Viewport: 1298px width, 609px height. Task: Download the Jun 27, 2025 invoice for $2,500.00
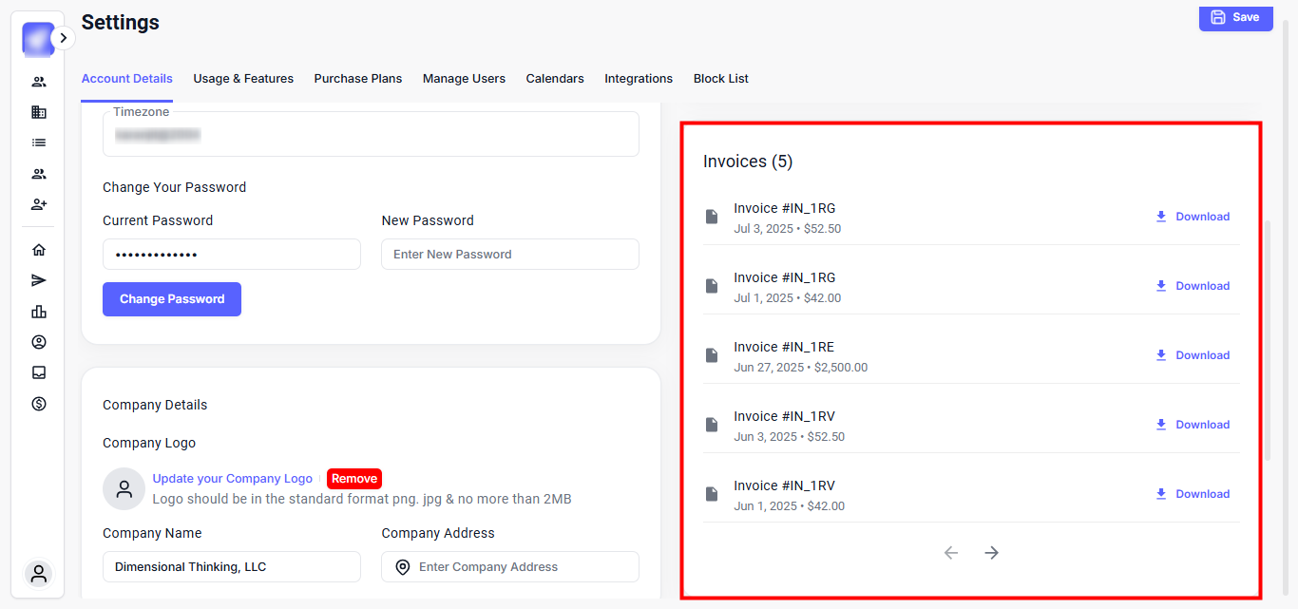pos(1193,355)
